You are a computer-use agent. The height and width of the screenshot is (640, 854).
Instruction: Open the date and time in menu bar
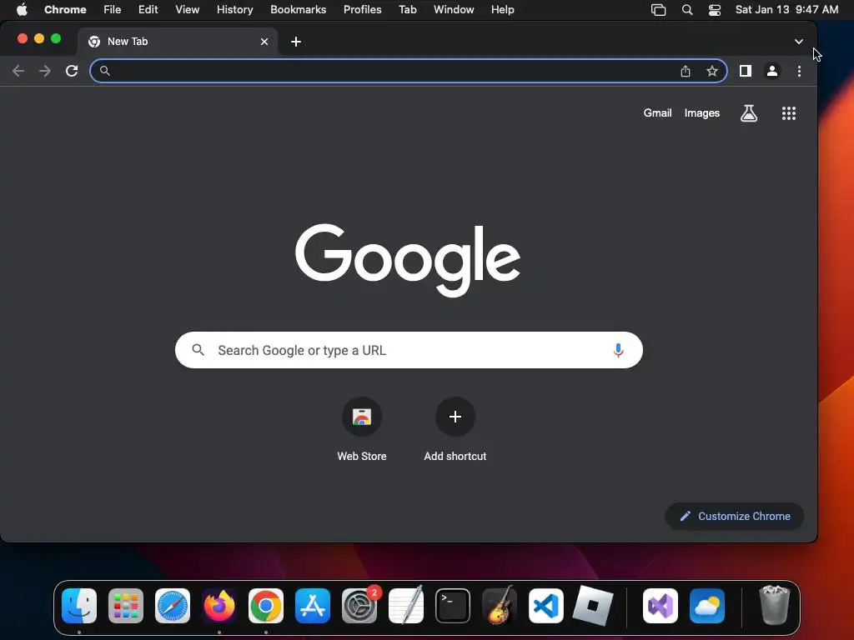point(786,9)
